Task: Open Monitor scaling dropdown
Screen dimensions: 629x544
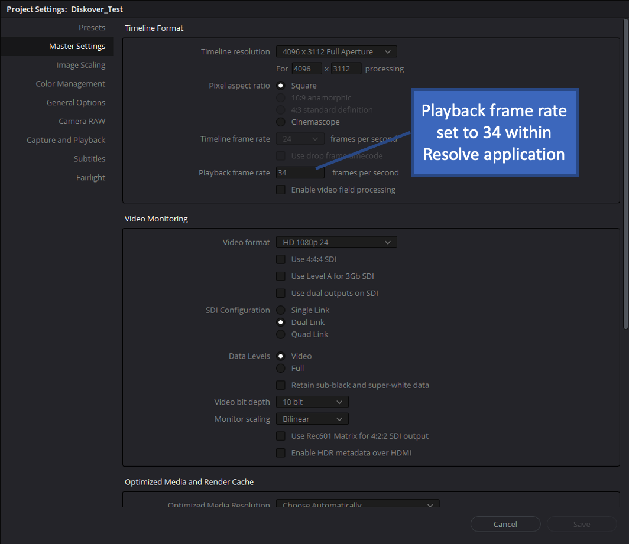Action: coord(312,419)
